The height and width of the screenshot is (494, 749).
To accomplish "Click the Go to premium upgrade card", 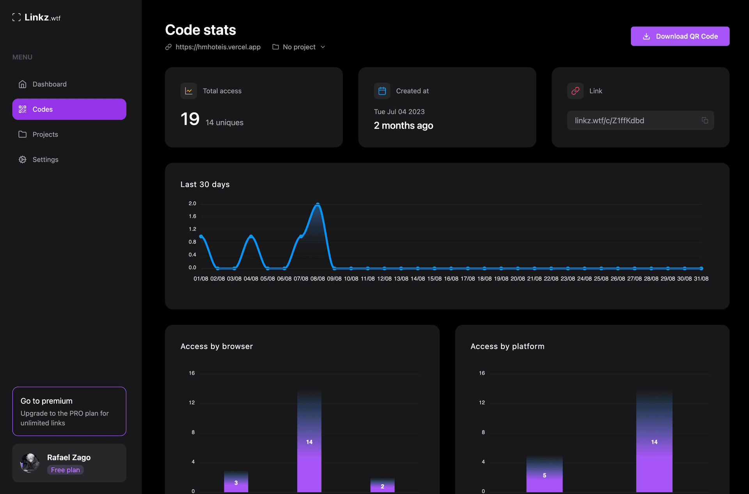I will point(69,411).
